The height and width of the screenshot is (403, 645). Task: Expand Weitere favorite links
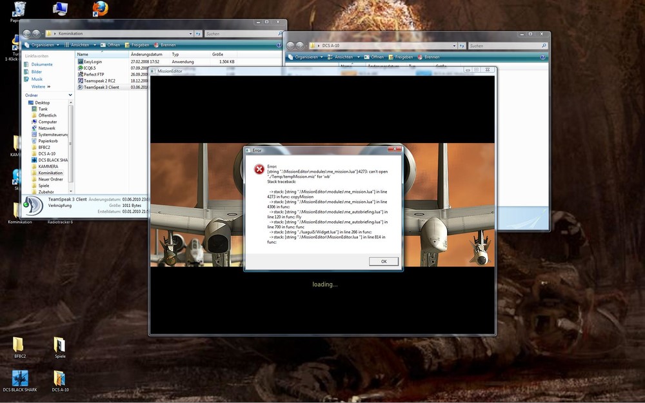(x=41, y=87)
